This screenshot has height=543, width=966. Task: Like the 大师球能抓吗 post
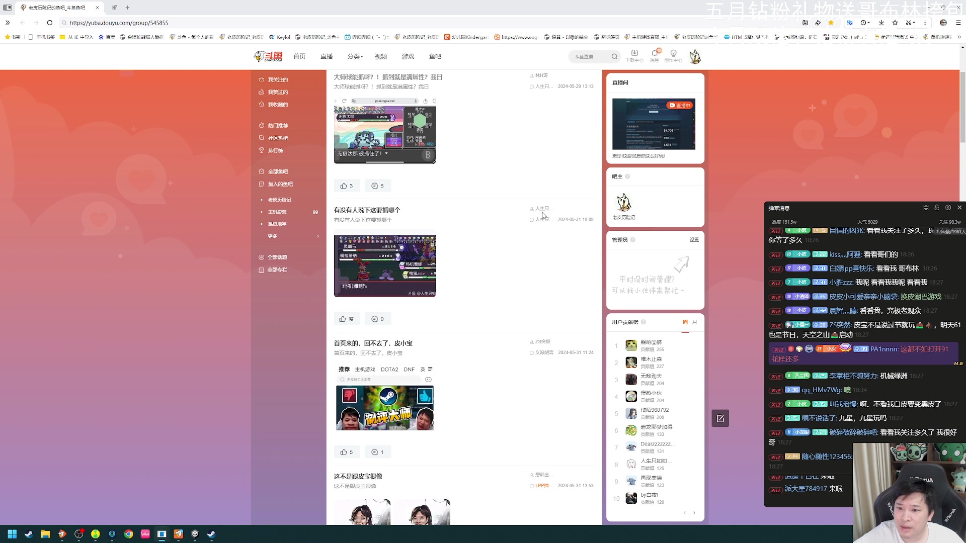coord(347,186)
